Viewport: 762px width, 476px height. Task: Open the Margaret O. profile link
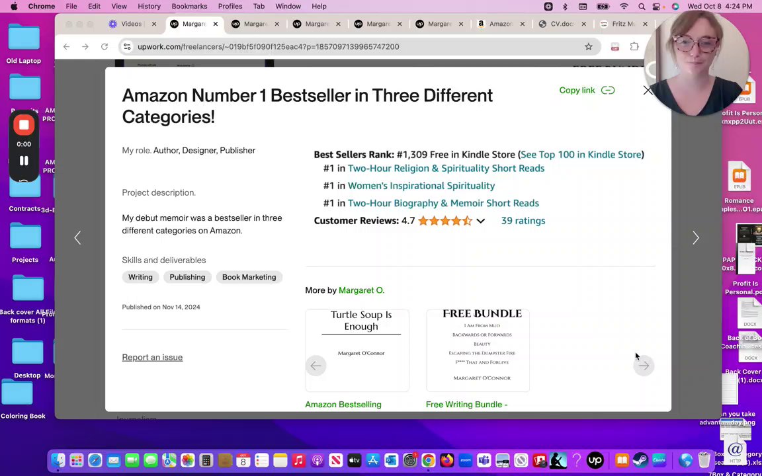point(361,290)
